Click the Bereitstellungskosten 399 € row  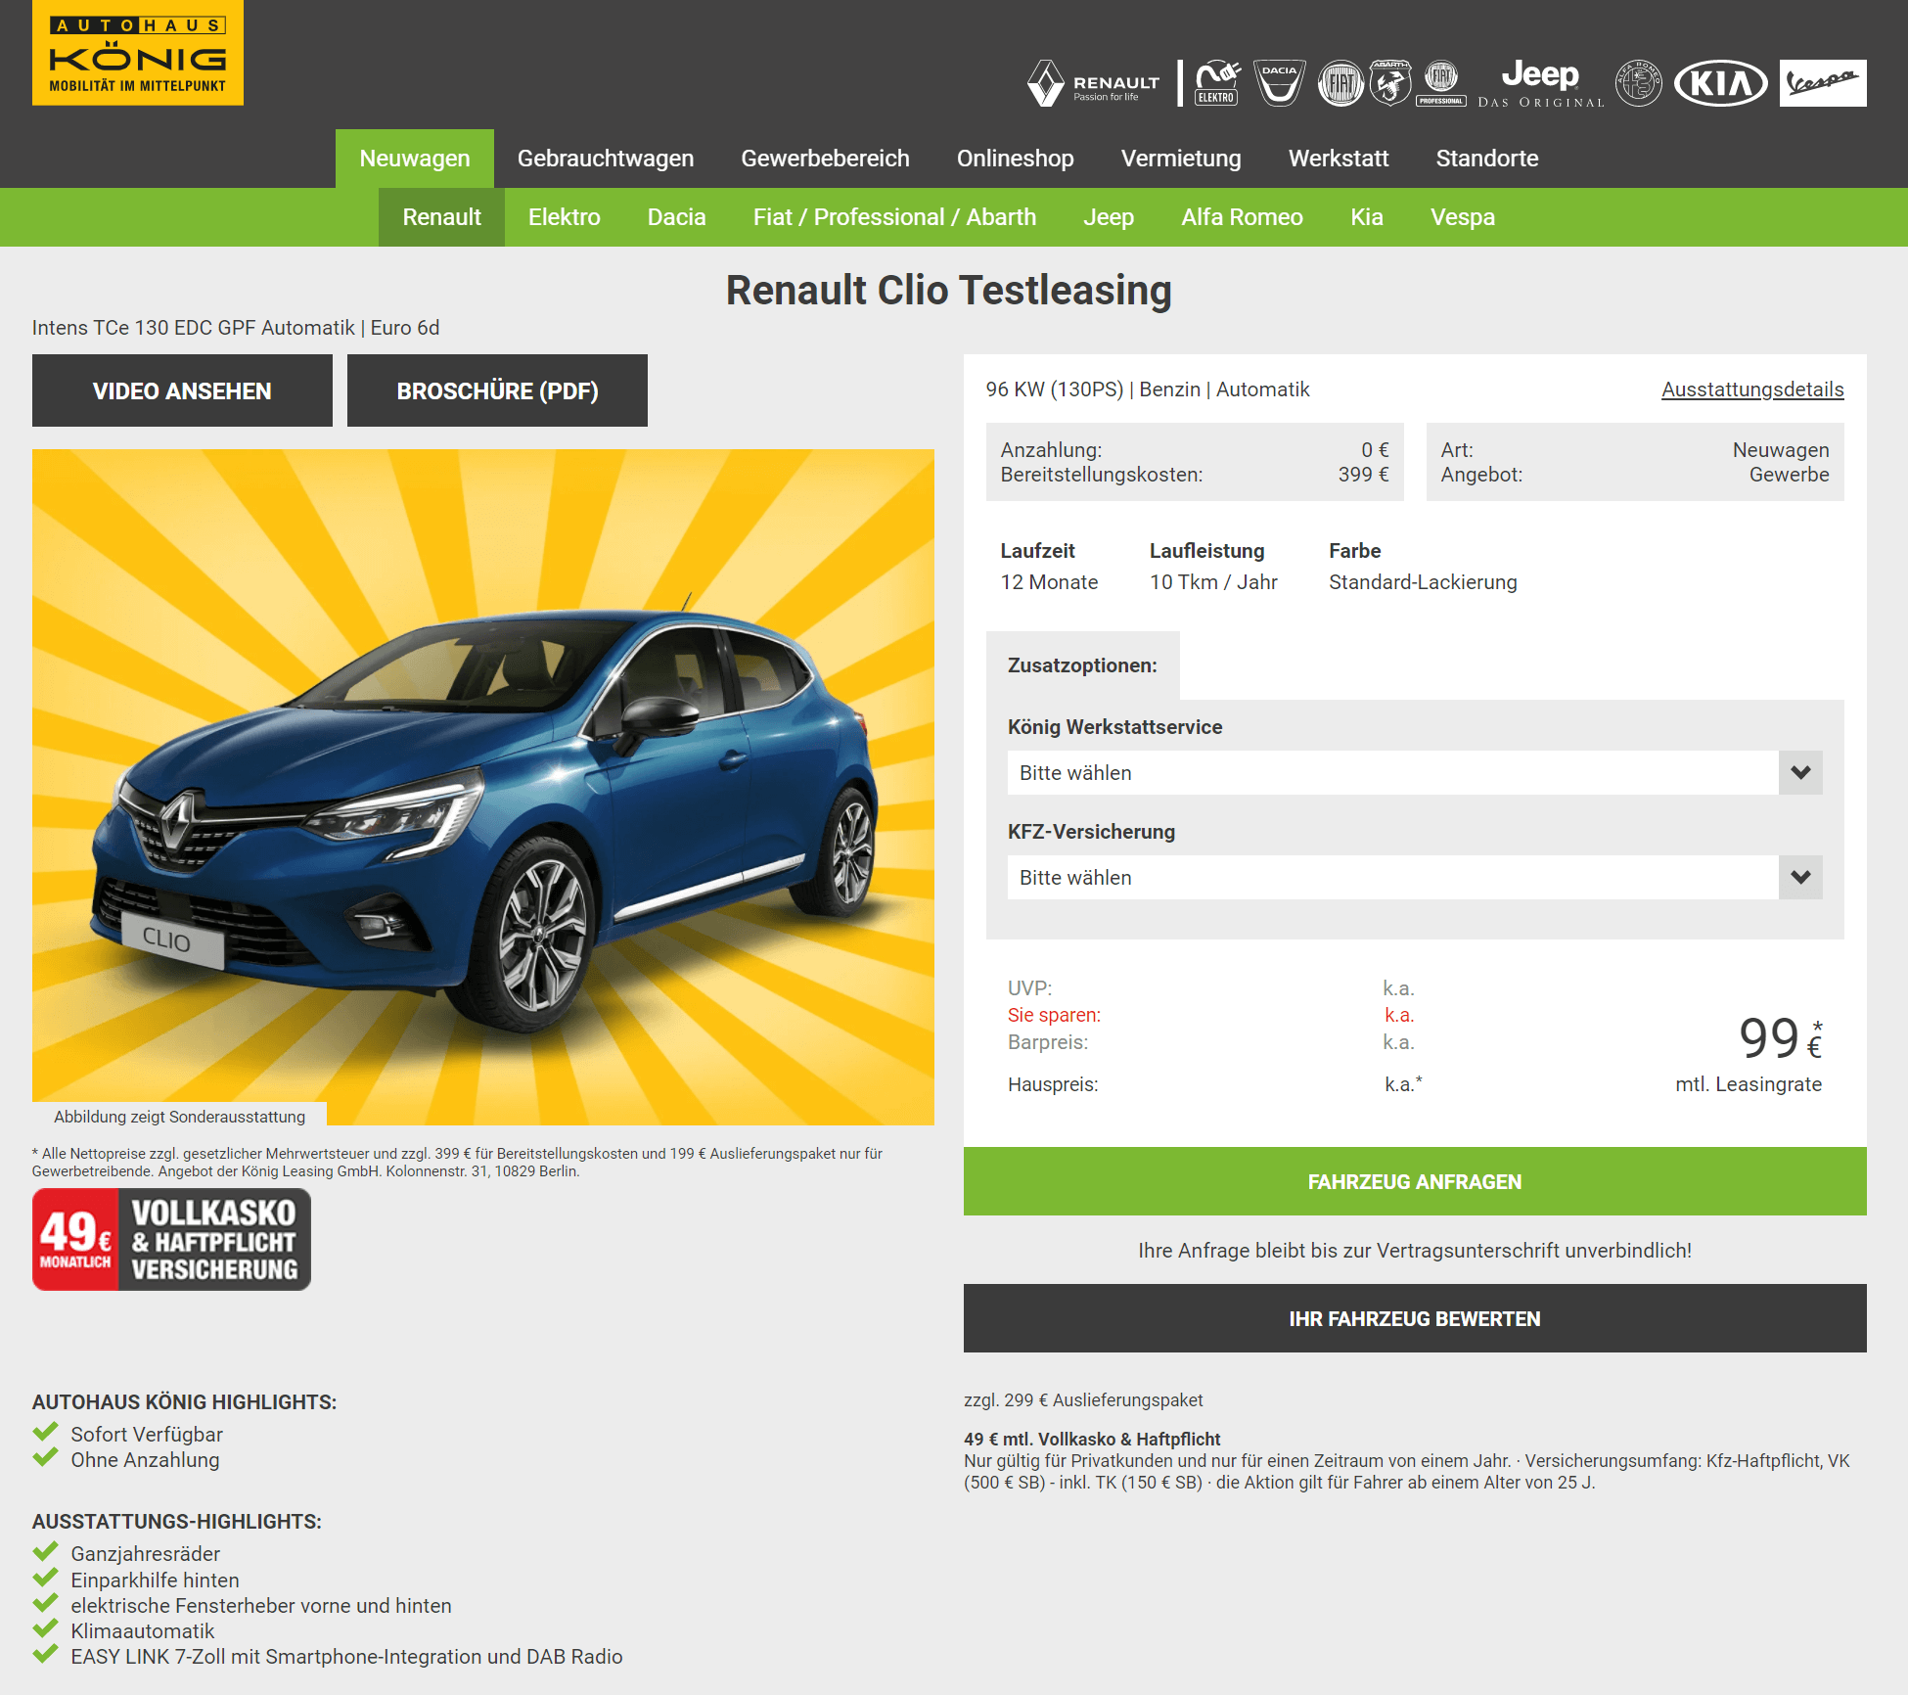pyautogui.click(x=1194, y=475)
